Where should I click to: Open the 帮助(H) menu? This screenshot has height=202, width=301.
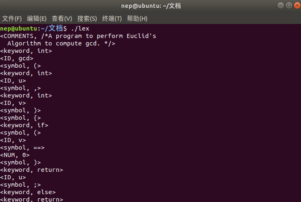(137, 19)
